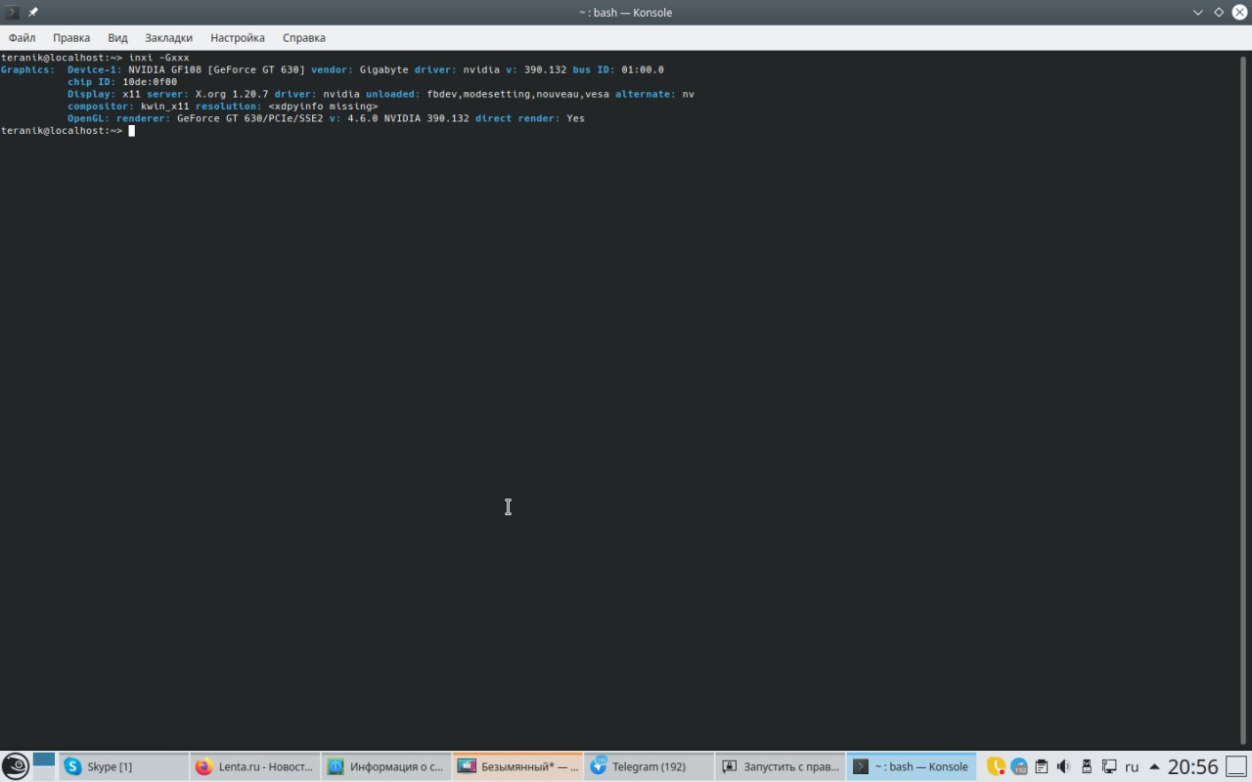
Task: Open removable devices tray icon
Action: 1087,766
